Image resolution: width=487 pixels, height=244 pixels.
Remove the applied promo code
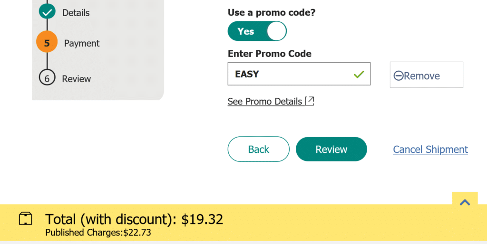click(x=427, y=75)
